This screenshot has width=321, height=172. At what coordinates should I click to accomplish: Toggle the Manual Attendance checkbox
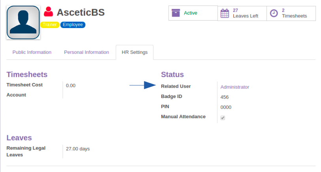tap(223, 118)
